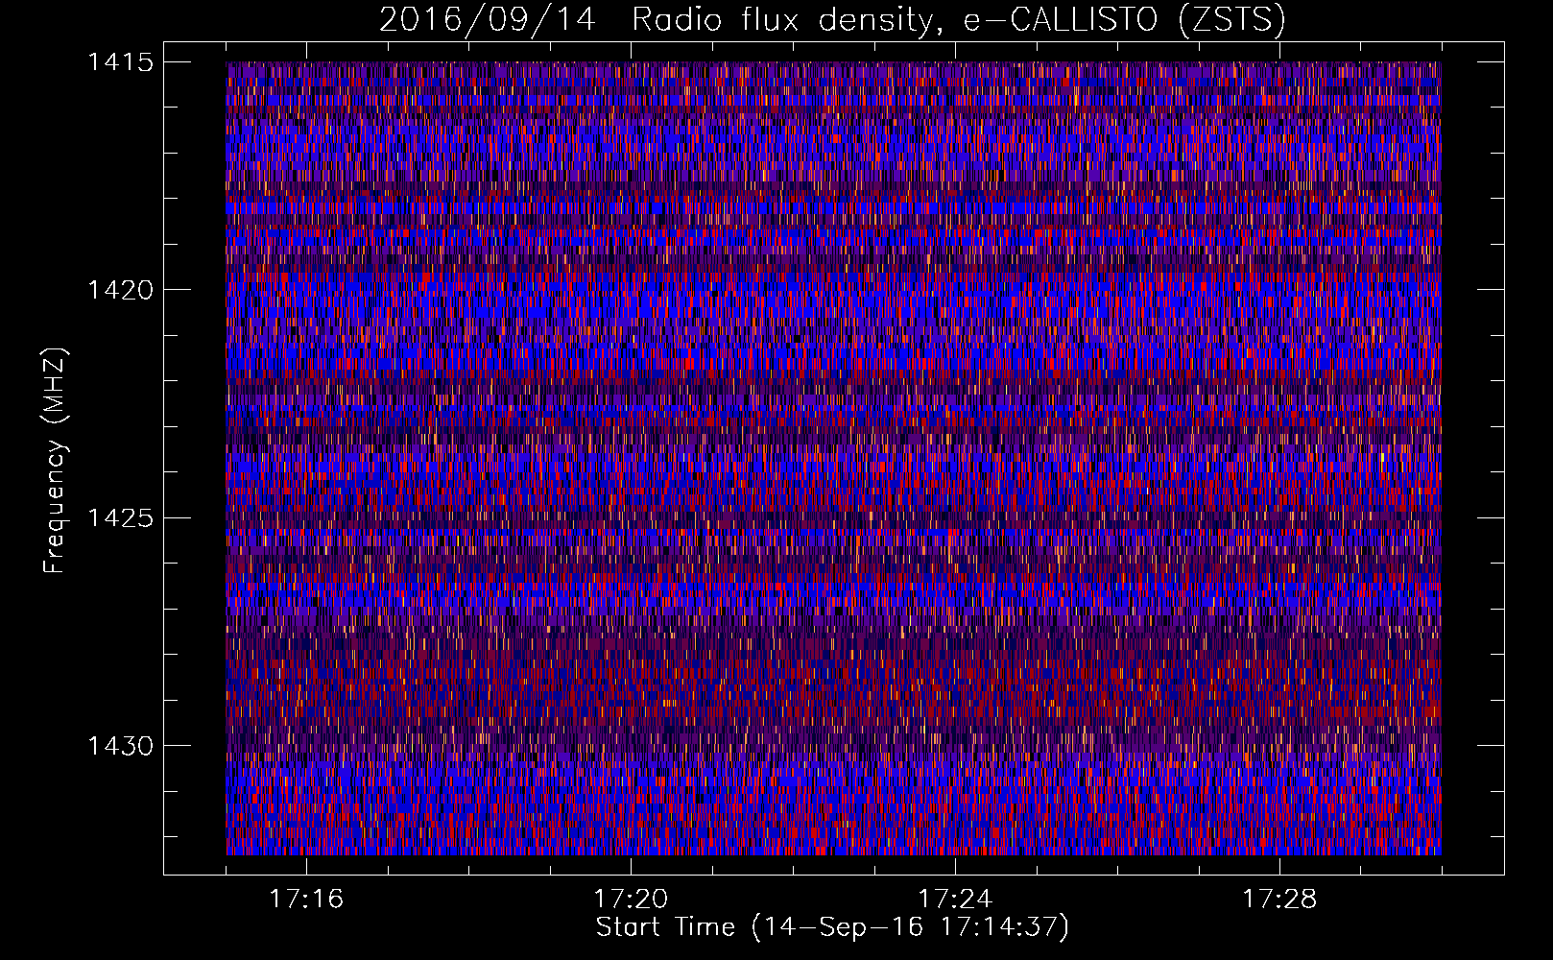Click the 1415 frequency tick label
This screenshot has width=1553, height=960.
(120, 62)
